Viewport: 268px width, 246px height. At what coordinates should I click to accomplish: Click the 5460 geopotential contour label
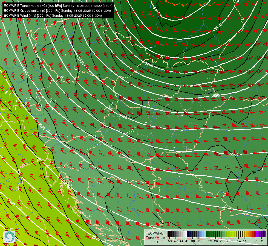[x=149, y=65]
